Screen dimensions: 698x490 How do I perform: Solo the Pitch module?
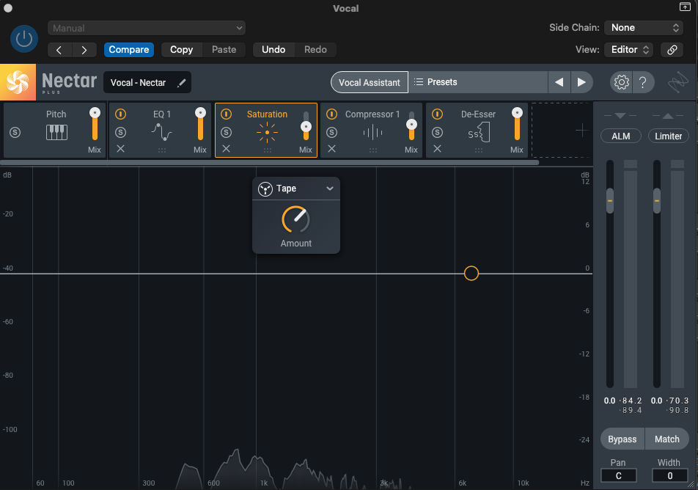15,132
